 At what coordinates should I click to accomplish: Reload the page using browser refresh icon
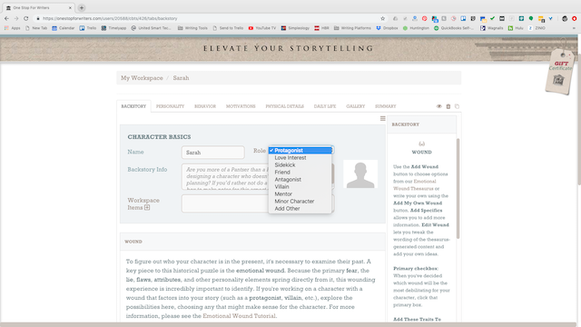26,18
